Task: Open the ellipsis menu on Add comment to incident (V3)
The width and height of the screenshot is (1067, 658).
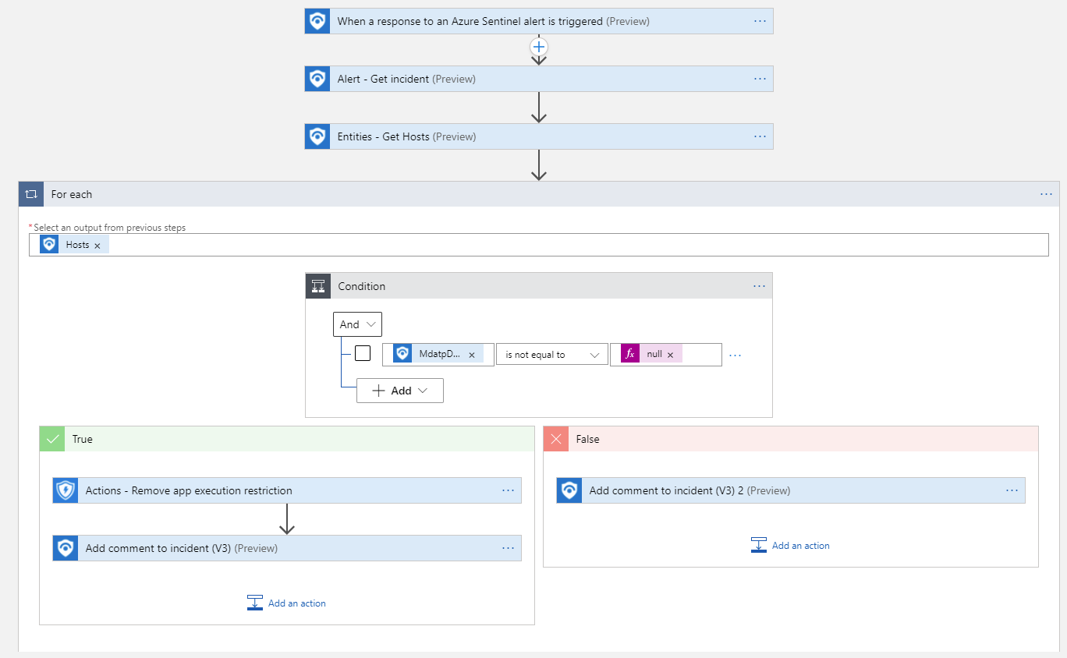Action: (x=509, y=548)
